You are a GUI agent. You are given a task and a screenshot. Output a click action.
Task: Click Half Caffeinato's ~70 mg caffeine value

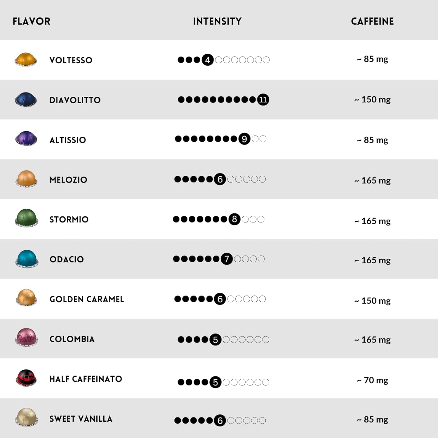click(x=373, y=380)
